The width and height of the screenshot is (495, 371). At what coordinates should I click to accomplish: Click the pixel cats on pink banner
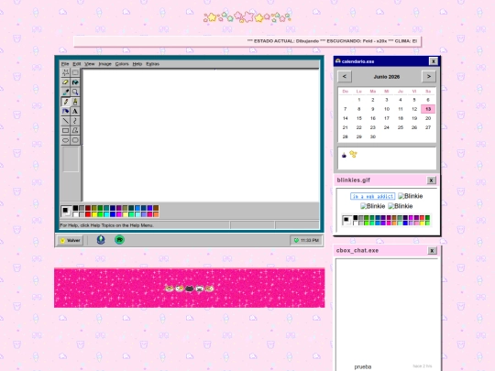[190, 289]
